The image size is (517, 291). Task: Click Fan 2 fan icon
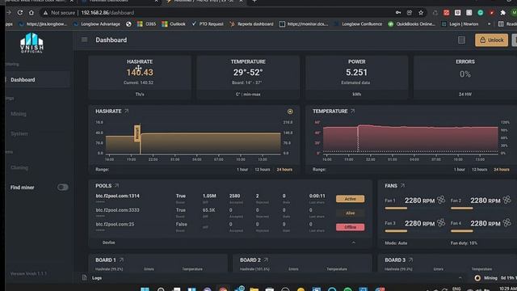pyautogui.click(x=506, y=200)
